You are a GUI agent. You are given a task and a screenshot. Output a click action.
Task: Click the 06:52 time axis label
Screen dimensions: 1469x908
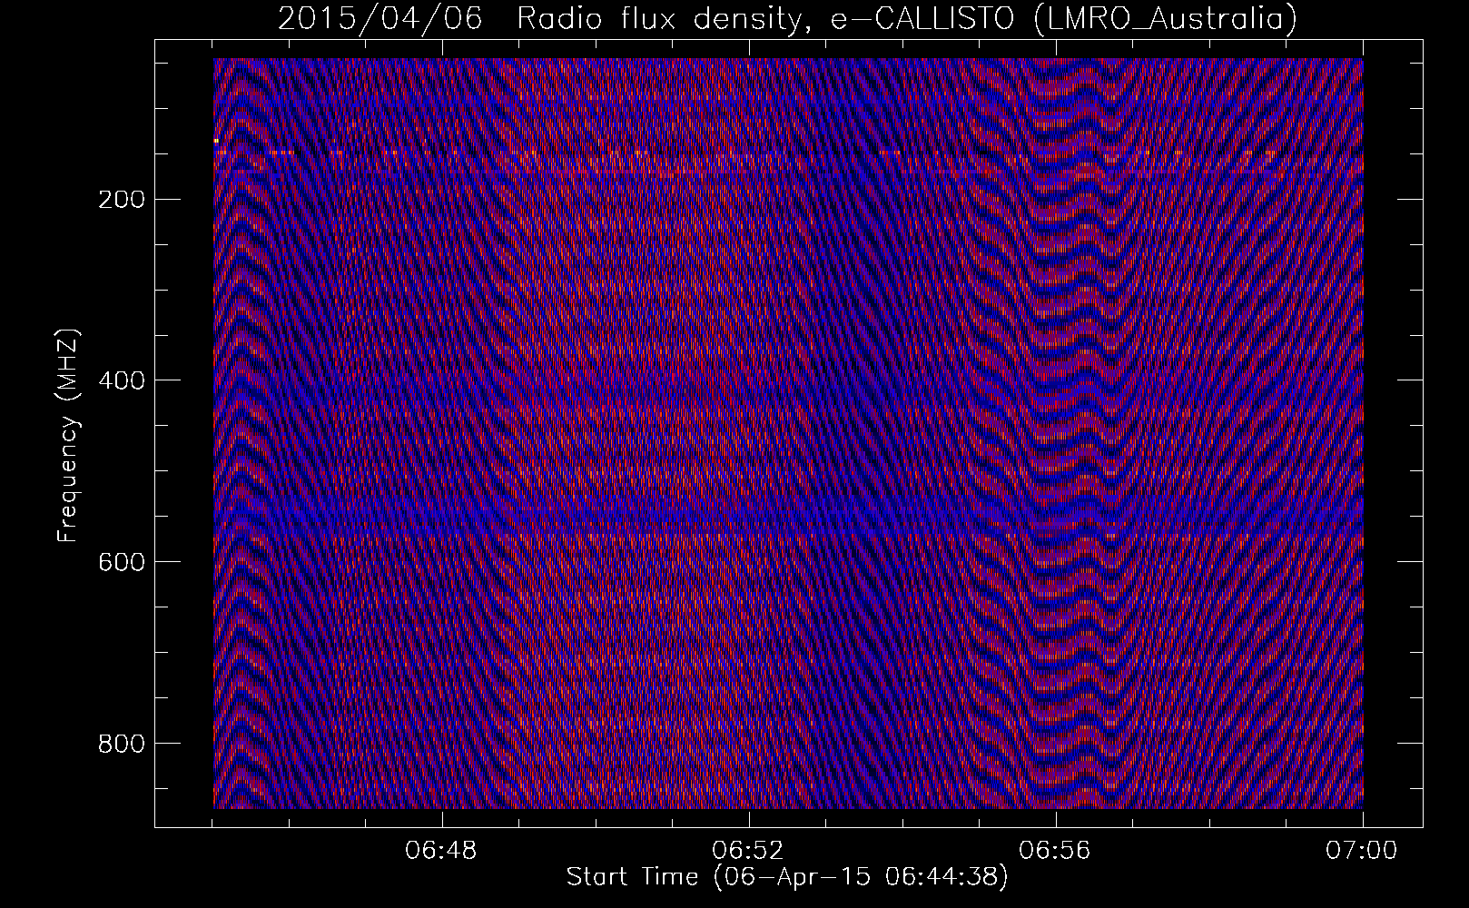click(x=749, y=852)
